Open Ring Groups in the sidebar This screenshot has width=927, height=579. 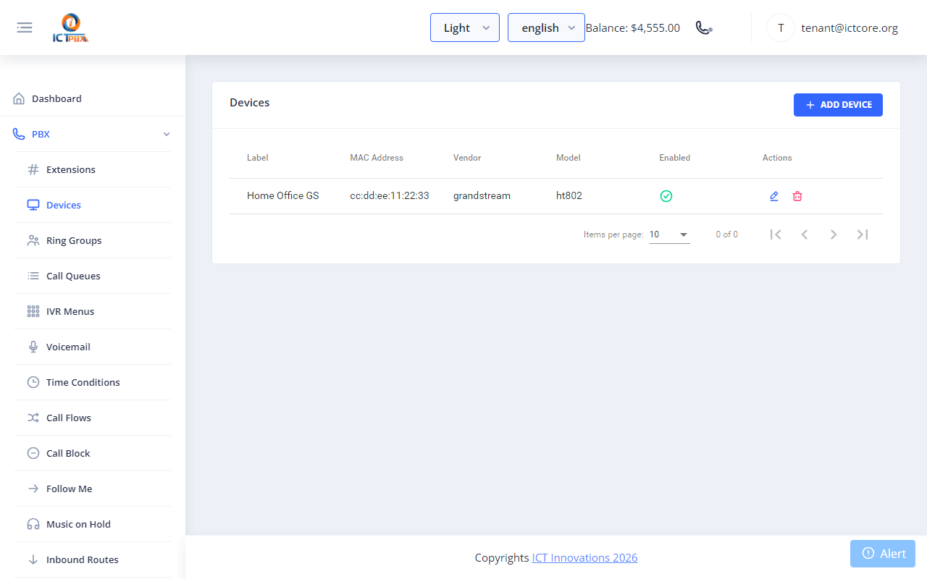click(x=93, y=240)
